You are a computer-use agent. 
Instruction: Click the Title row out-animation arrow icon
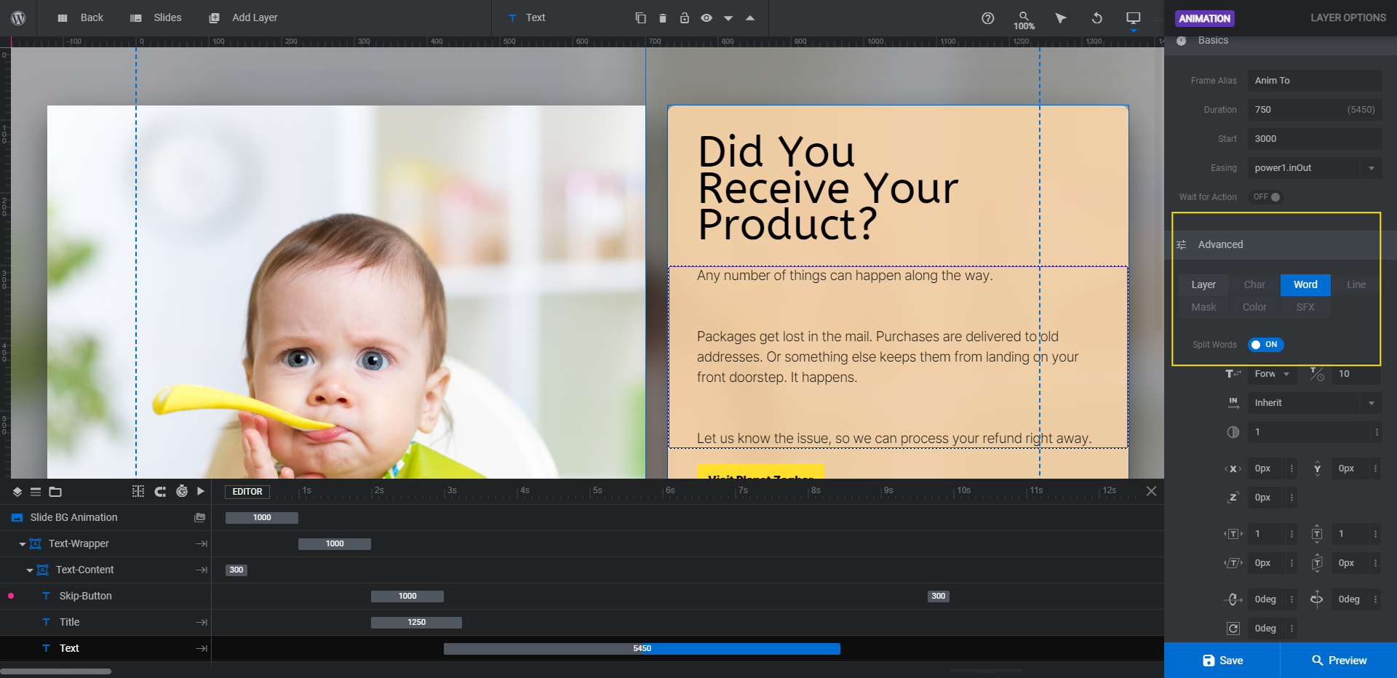(202, 622)
